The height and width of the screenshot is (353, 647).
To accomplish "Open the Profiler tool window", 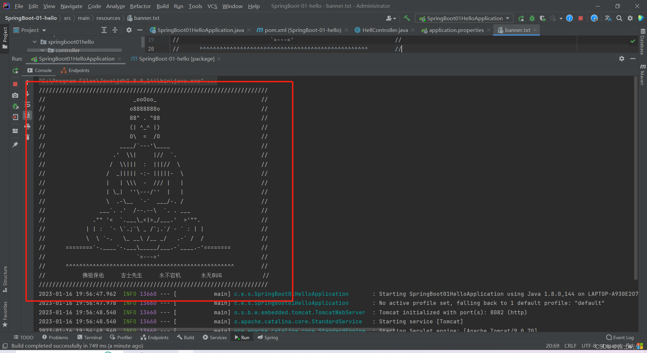I will point(121,337).
